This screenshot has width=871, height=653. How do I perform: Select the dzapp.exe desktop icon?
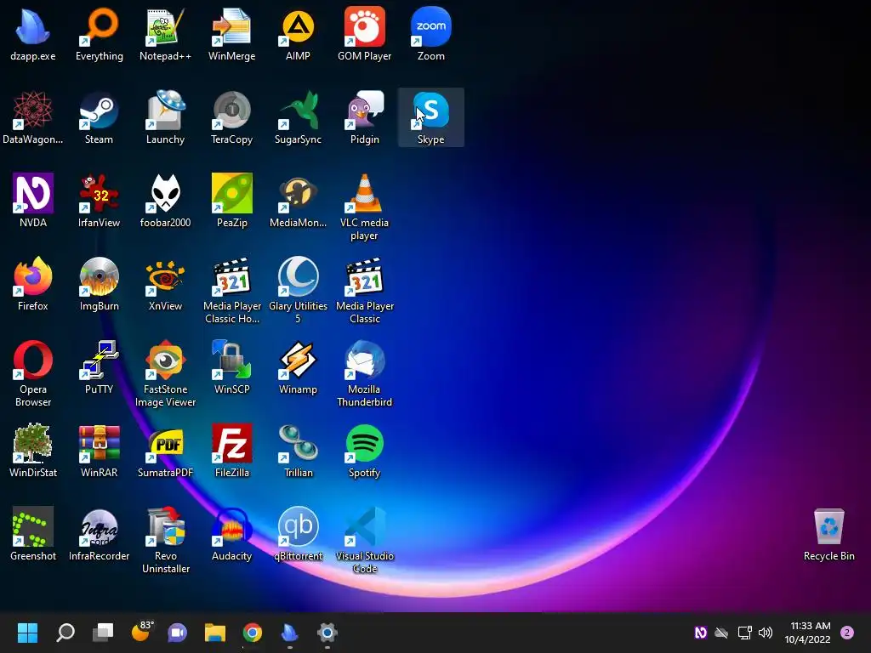tap(33, 33)
